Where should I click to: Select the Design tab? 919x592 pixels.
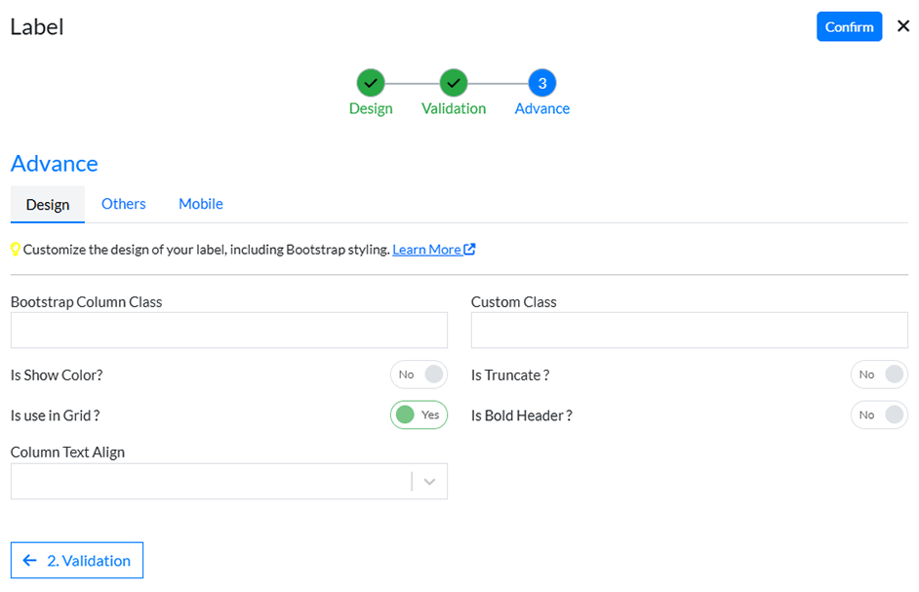[48, 205]
